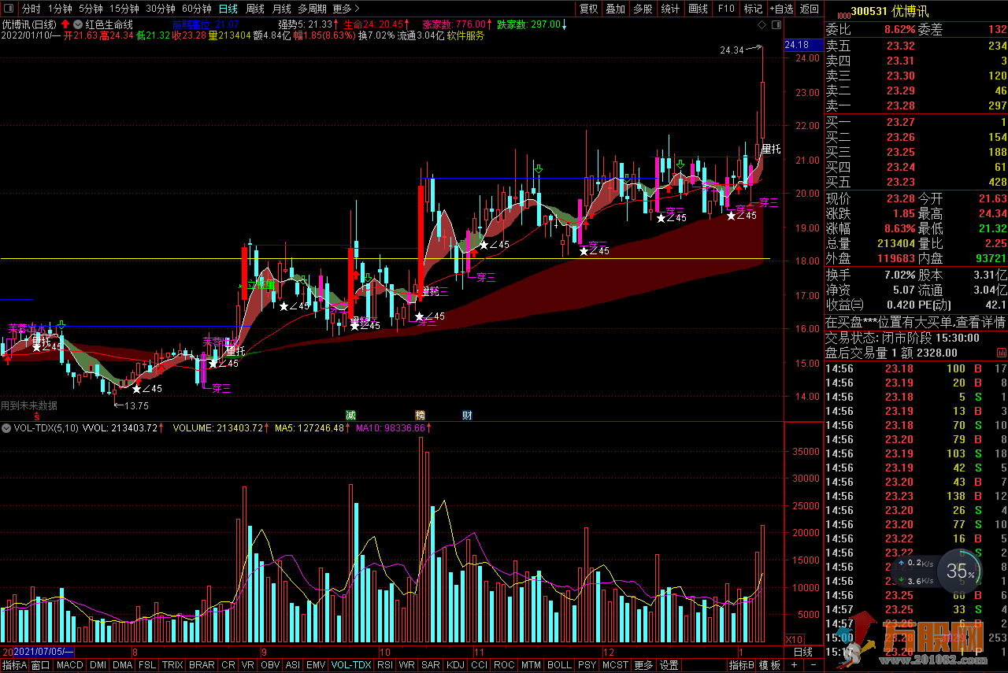The height and width of the screenshot is (673, 1008).
Task: Click the small icon left of stock code 300531
Action: click(843, 14)
